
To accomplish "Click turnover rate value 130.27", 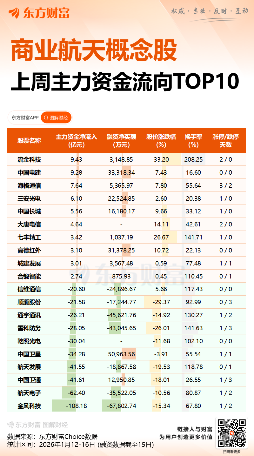I will (x=193, y=315).
